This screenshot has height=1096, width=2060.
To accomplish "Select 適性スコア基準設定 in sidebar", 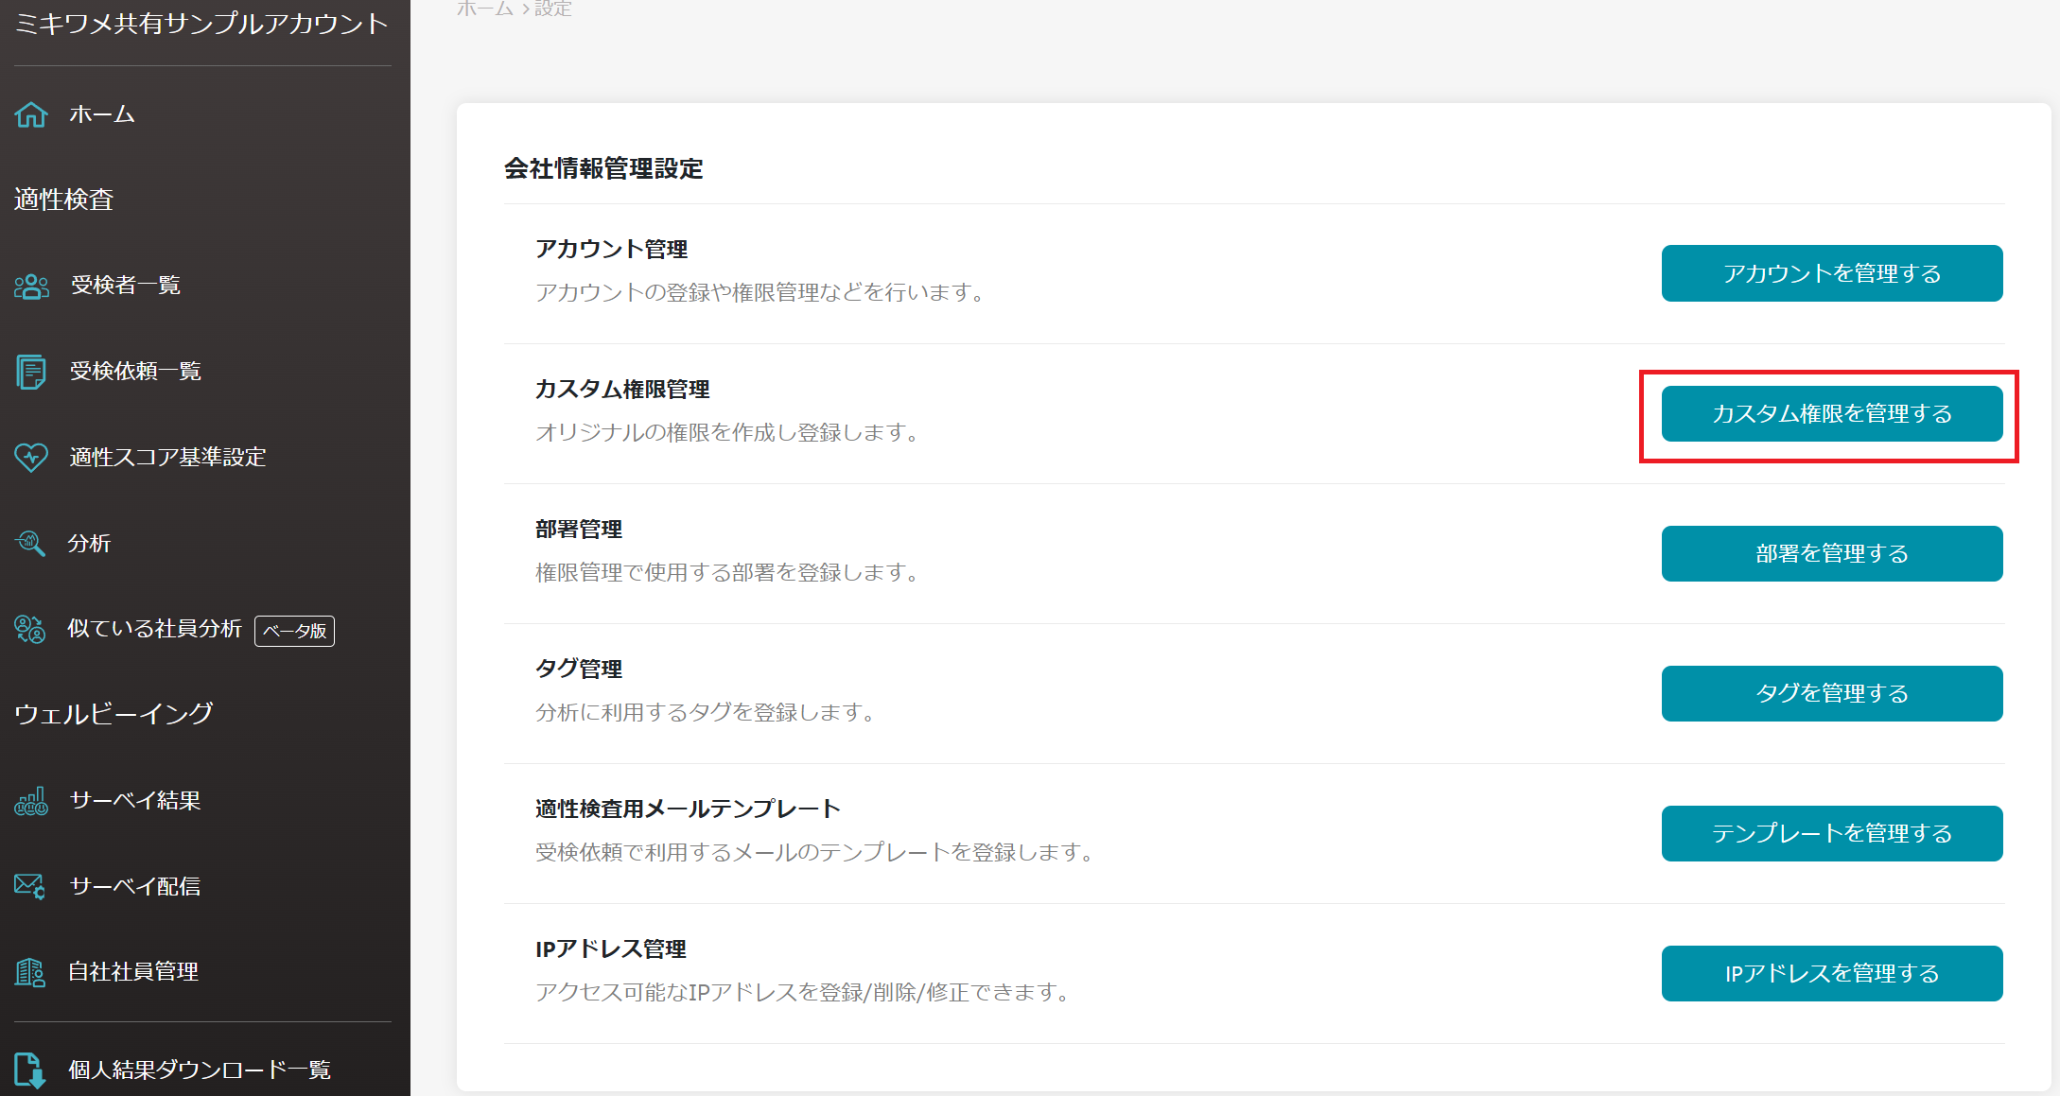I will [167, 458].
